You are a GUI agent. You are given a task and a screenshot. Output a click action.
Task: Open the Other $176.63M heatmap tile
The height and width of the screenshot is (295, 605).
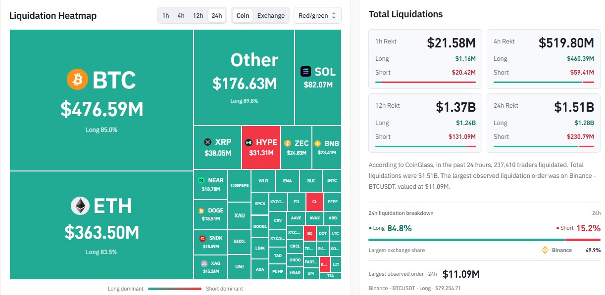[x=244, y=77]
